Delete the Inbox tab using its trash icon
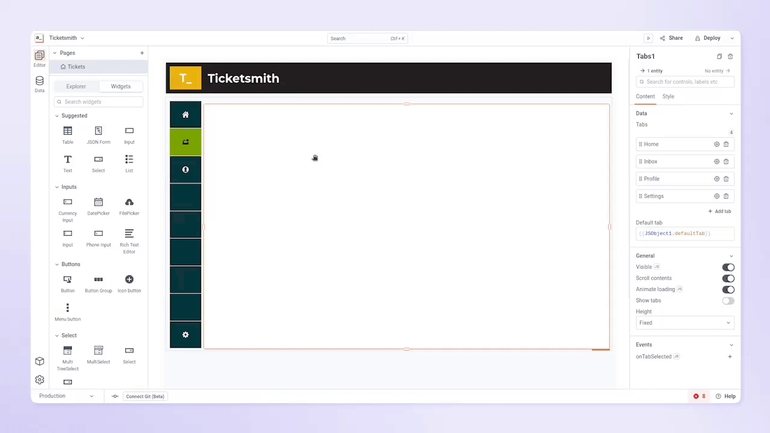 (x=726, y=161)
